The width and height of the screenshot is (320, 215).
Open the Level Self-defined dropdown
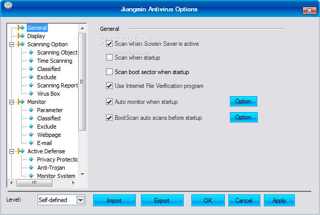[81, 200]
